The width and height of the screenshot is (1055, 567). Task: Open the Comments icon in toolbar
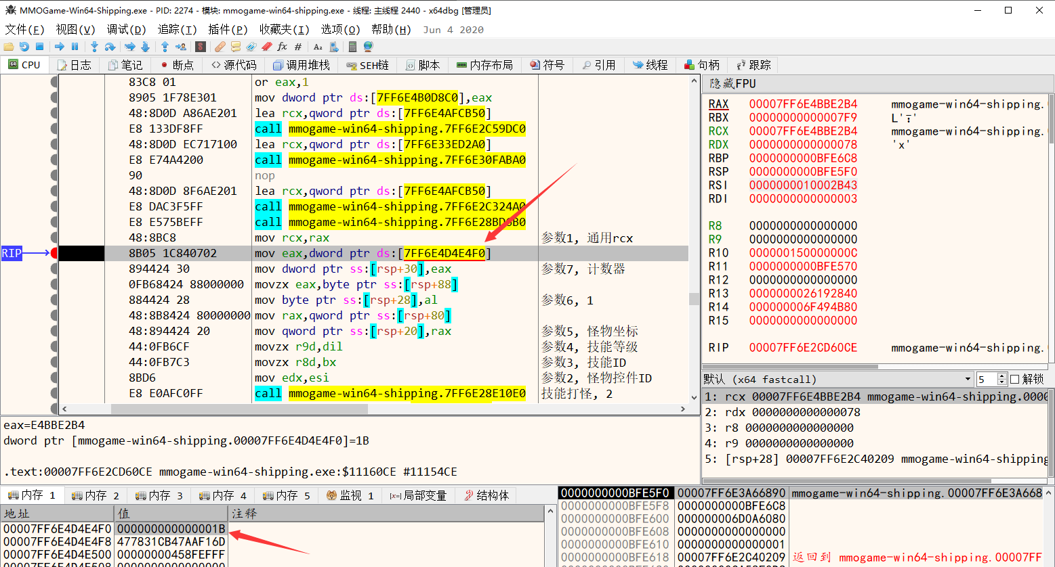(236, 47)
